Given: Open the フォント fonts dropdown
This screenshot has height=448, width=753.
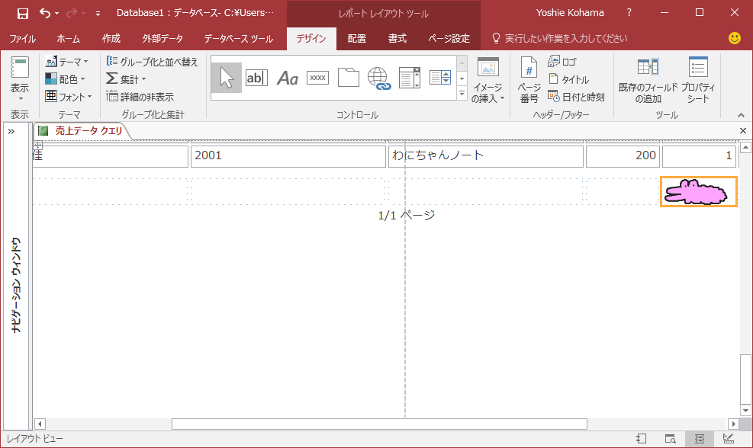Looking at the screenshot, I should coord(68,97).
